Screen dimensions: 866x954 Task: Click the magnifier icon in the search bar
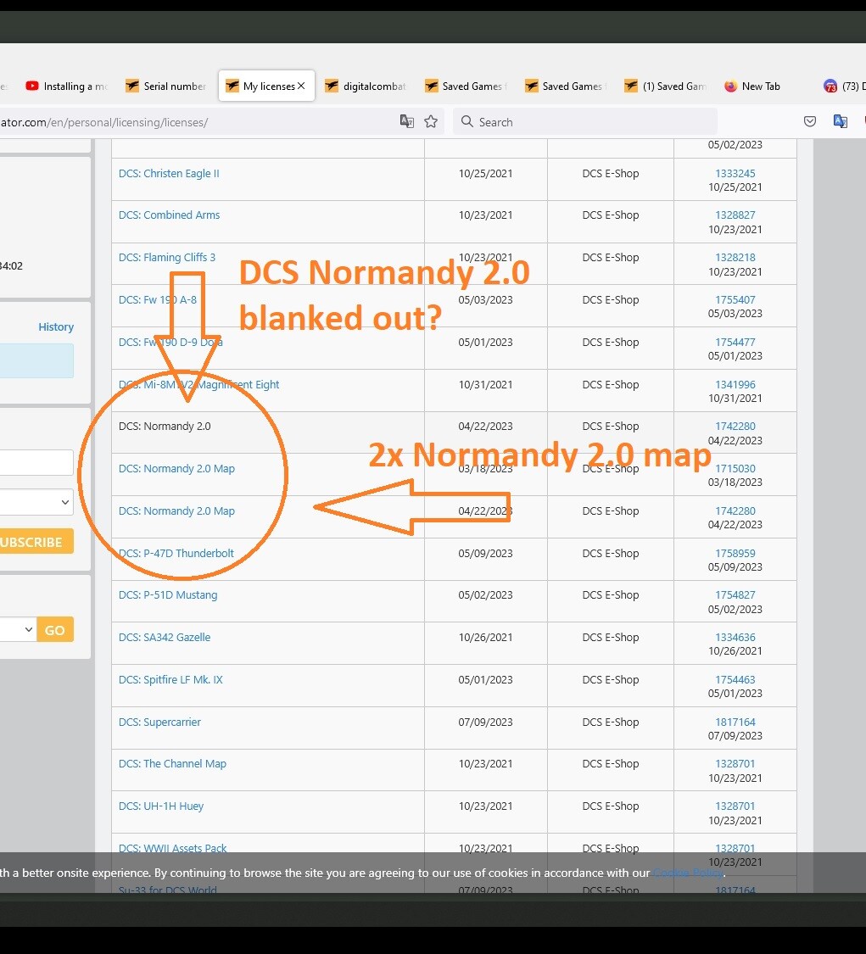pos(467,121)
